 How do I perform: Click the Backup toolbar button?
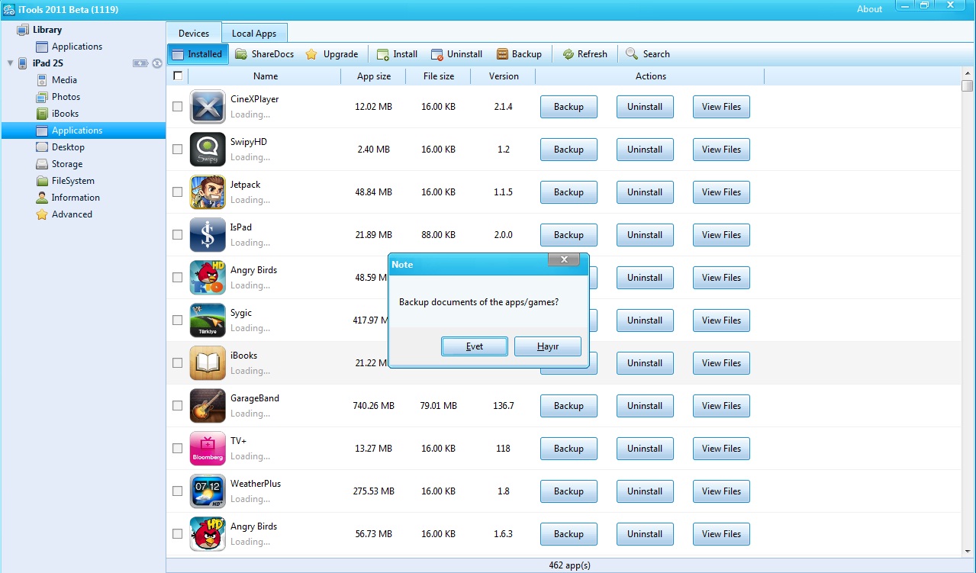click(519, 54)
